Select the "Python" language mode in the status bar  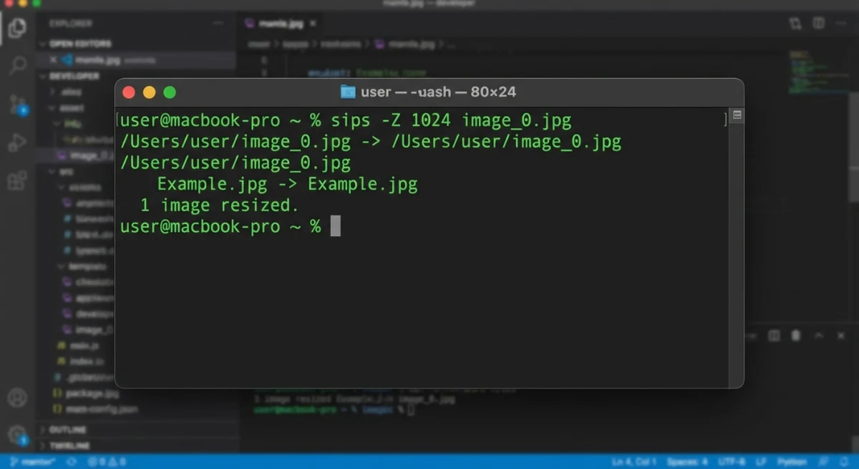coord(792,462)
